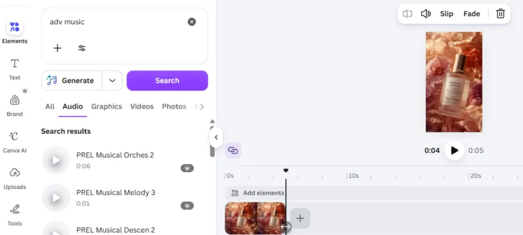The height and width of the screenshot is (235, 523).
Task: Show more category tabs with right arrow
Action: click(201, 107)
